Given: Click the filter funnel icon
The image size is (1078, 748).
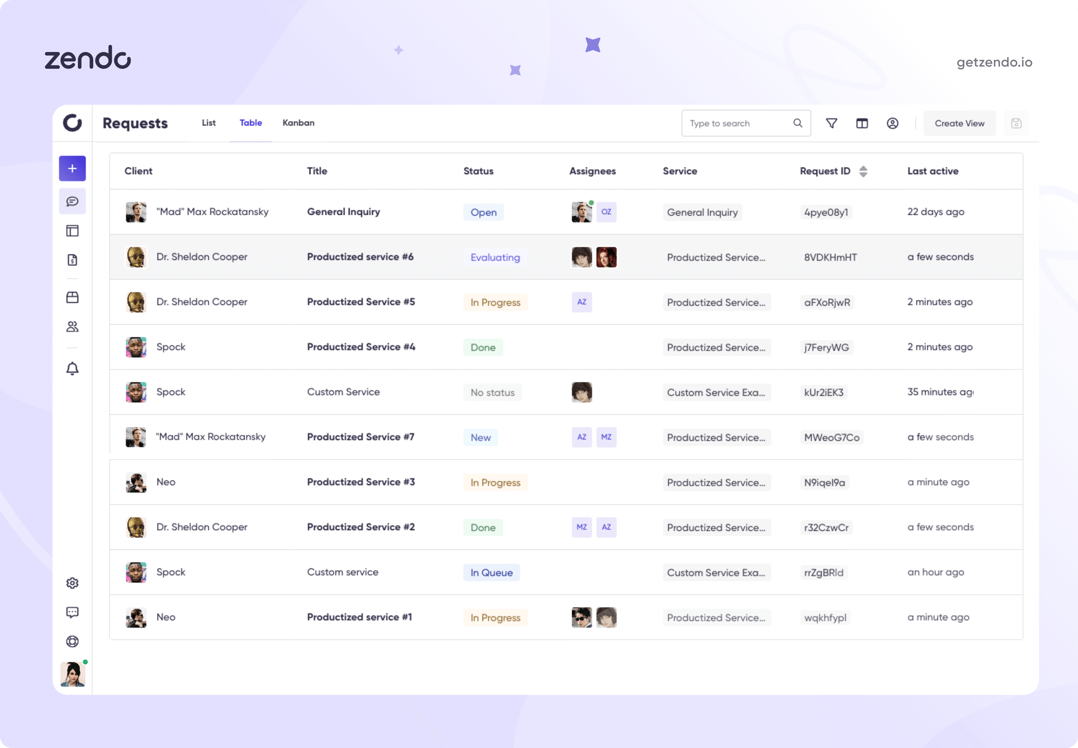Looking at the screenshot, I should click(831, 123).
